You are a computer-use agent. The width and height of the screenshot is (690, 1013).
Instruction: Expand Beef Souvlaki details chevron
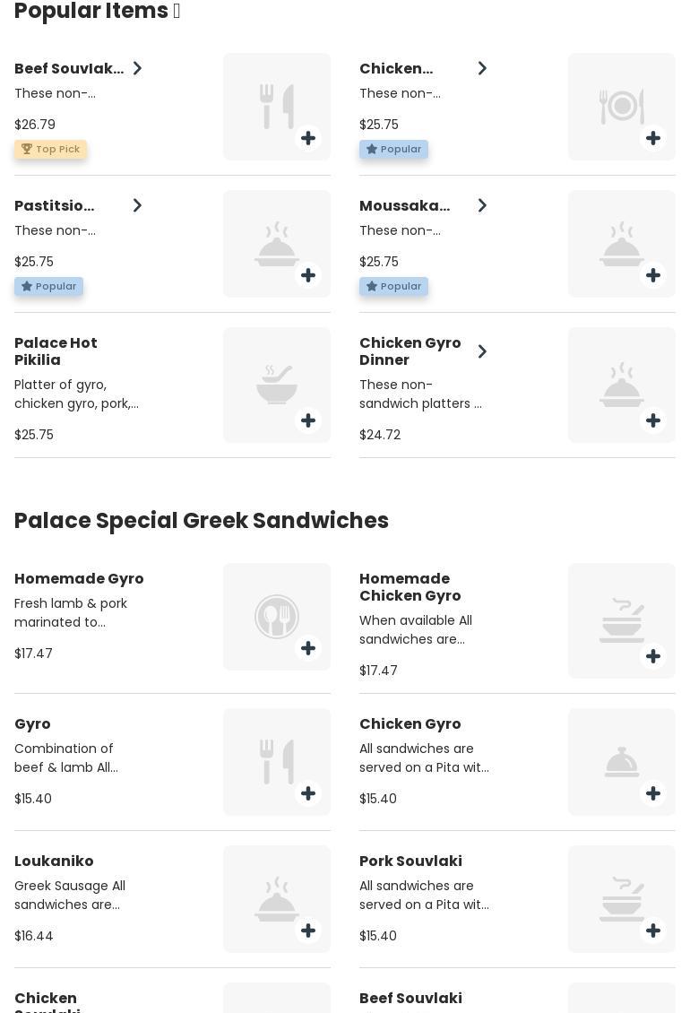137,68
